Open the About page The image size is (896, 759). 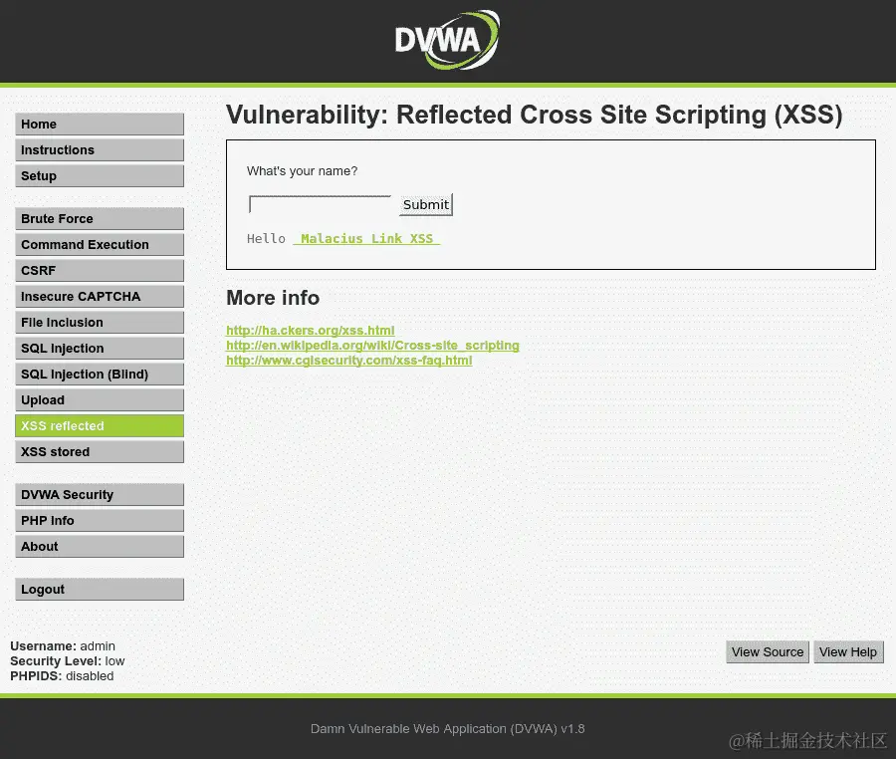100,547
